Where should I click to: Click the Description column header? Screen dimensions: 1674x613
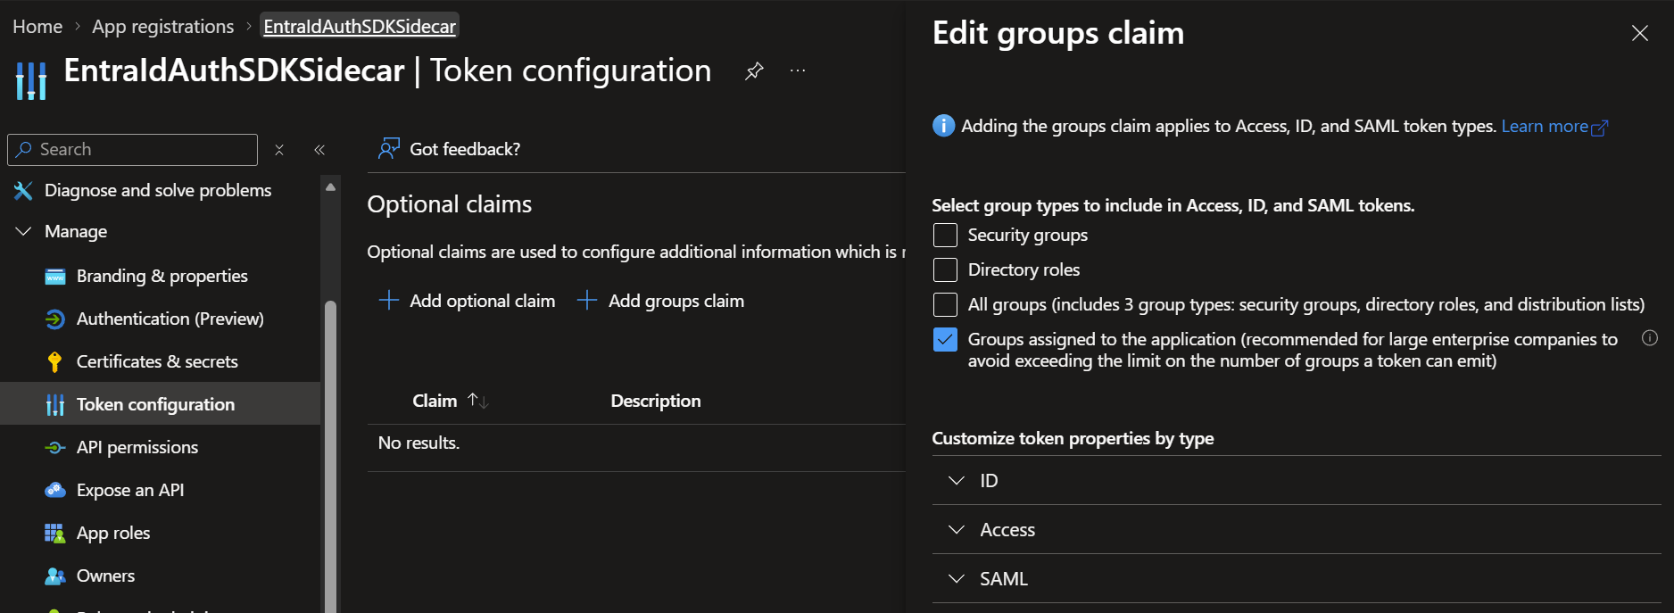point(656,402)
